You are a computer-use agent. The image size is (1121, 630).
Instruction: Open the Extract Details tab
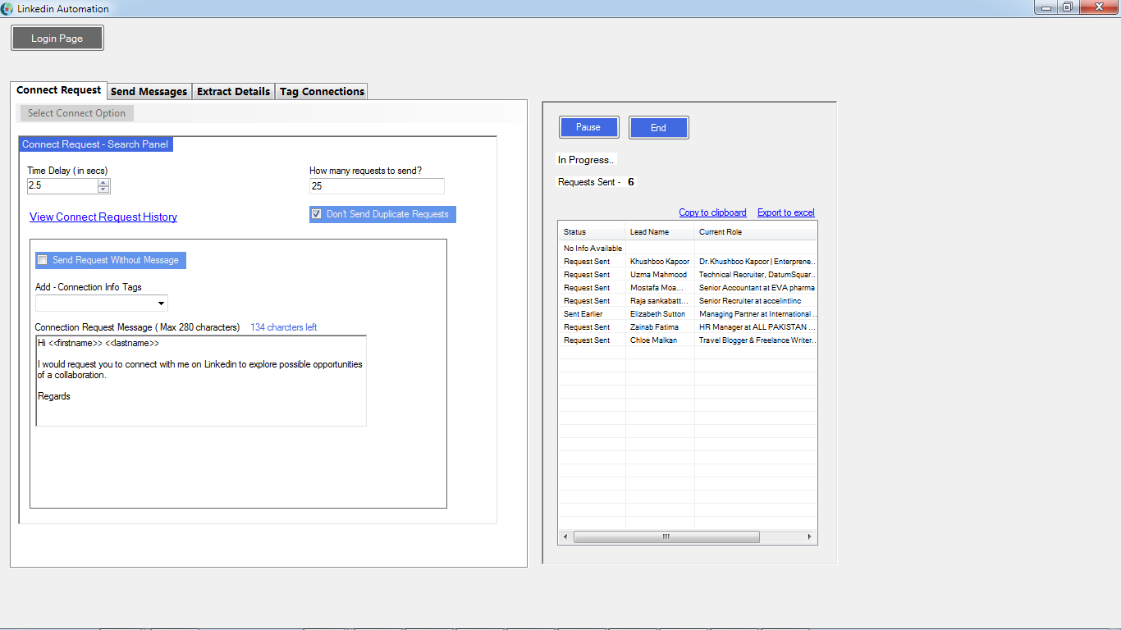click(x=234, y=92)
